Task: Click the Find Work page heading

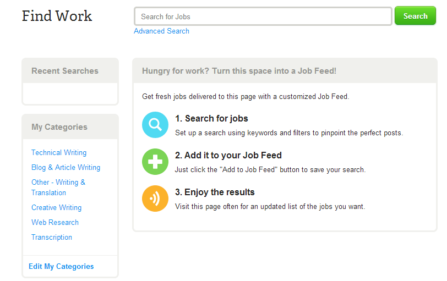Action: 57,16
